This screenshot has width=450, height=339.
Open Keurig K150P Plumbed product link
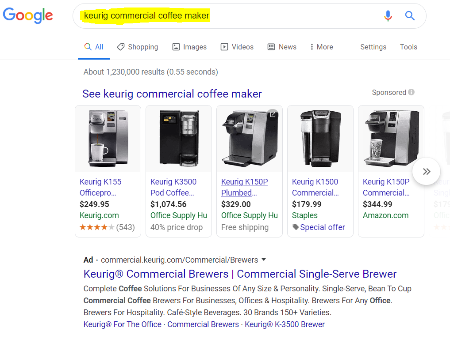point(245,187)
